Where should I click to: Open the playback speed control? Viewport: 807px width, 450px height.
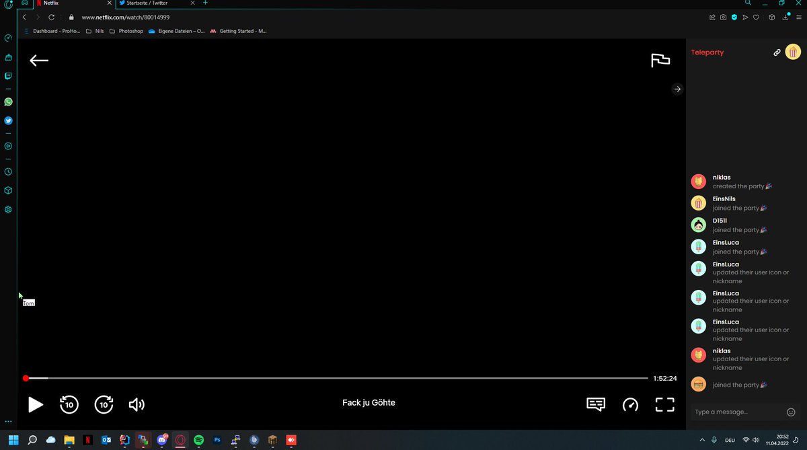coord(630,404)
